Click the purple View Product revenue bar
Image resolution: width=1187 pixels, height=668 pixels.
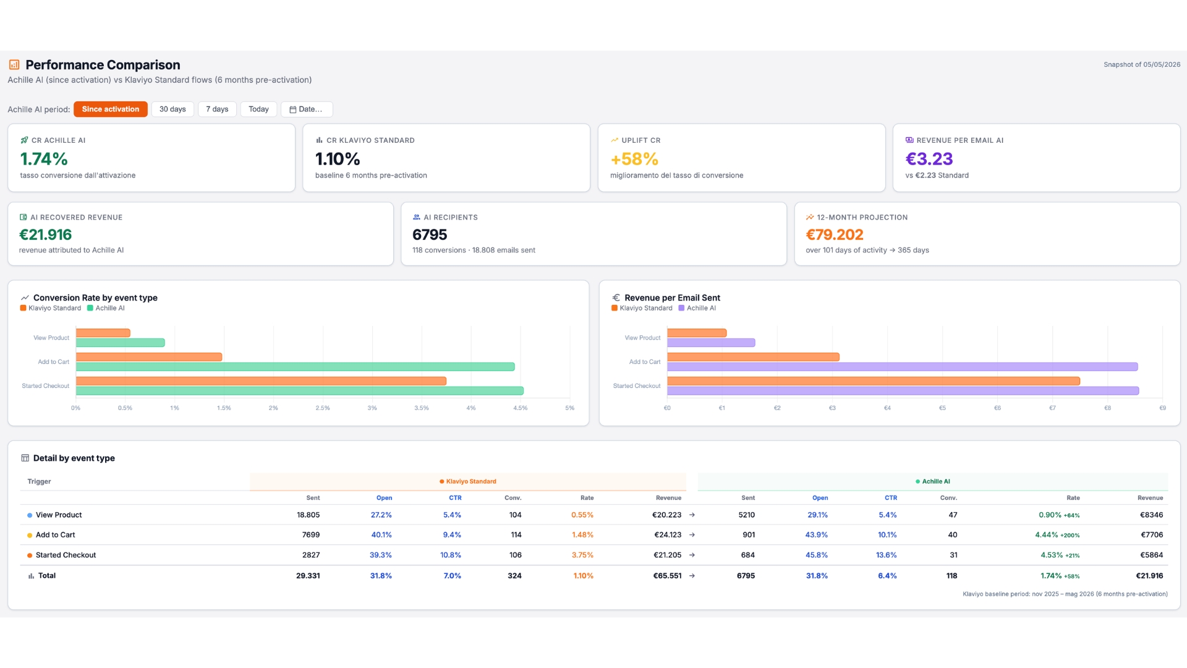click(711, 343)
